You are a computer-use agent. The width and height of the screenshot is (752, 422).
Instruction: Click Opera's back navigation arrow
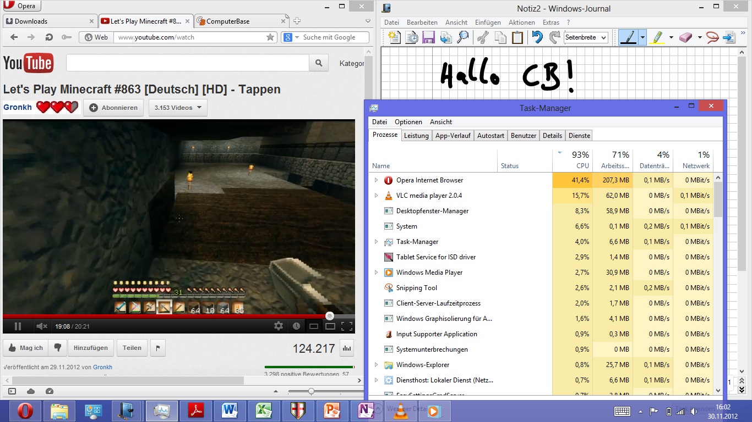[x=14, y=37]
